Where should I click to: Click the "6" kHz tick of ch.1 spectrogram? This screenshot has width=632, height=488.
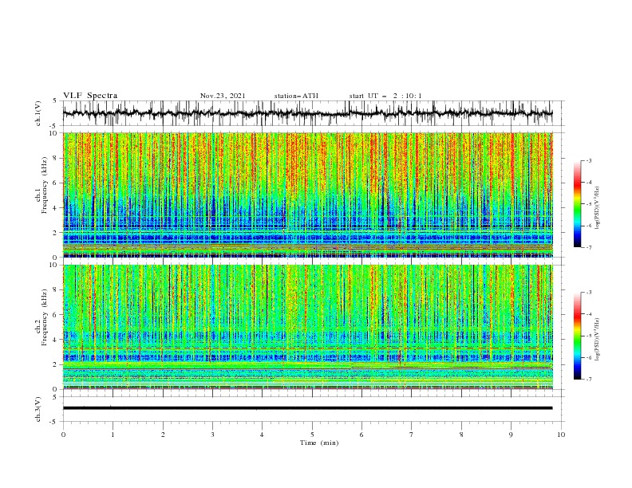pos(55,183)
